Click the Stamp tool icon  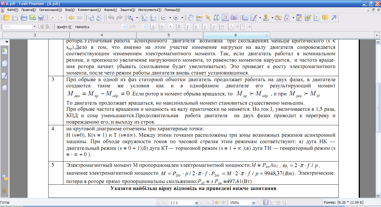(266, 18)
